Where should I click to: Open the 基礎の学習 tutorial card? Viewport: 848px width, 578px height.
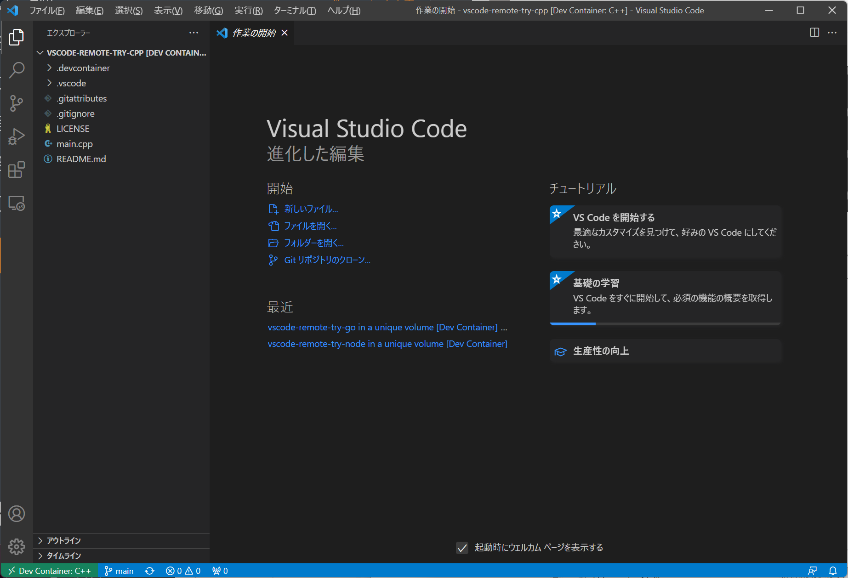click(666, 297)
